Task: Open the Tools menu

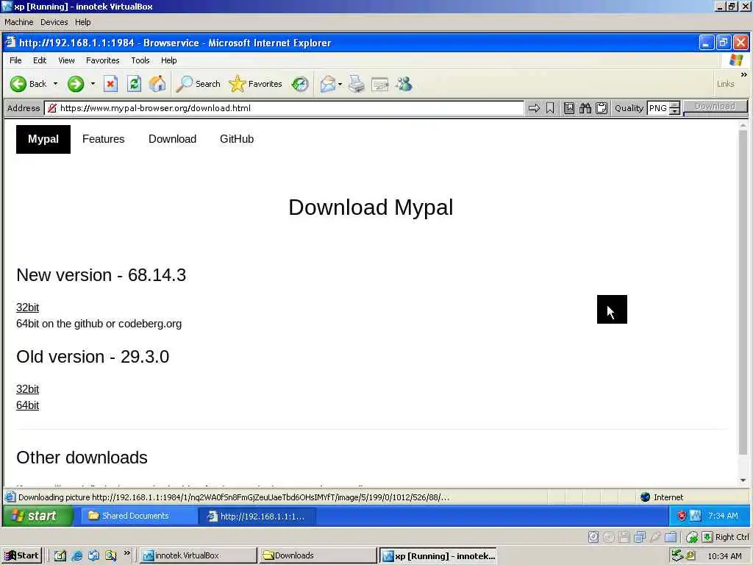Action: [x=140, y=60]
